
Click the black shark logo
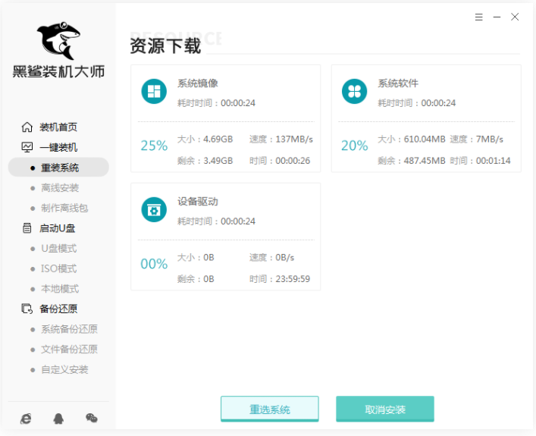(58, 39)
